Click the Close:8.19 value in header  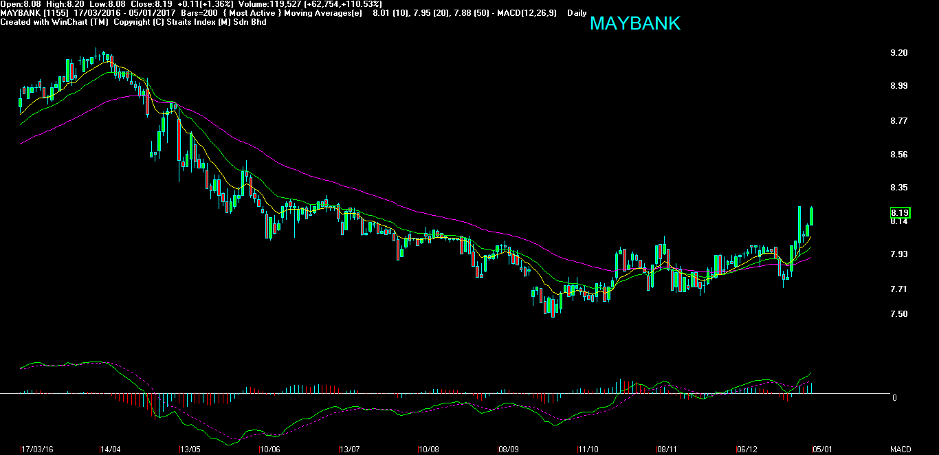[x=152, y=4]
